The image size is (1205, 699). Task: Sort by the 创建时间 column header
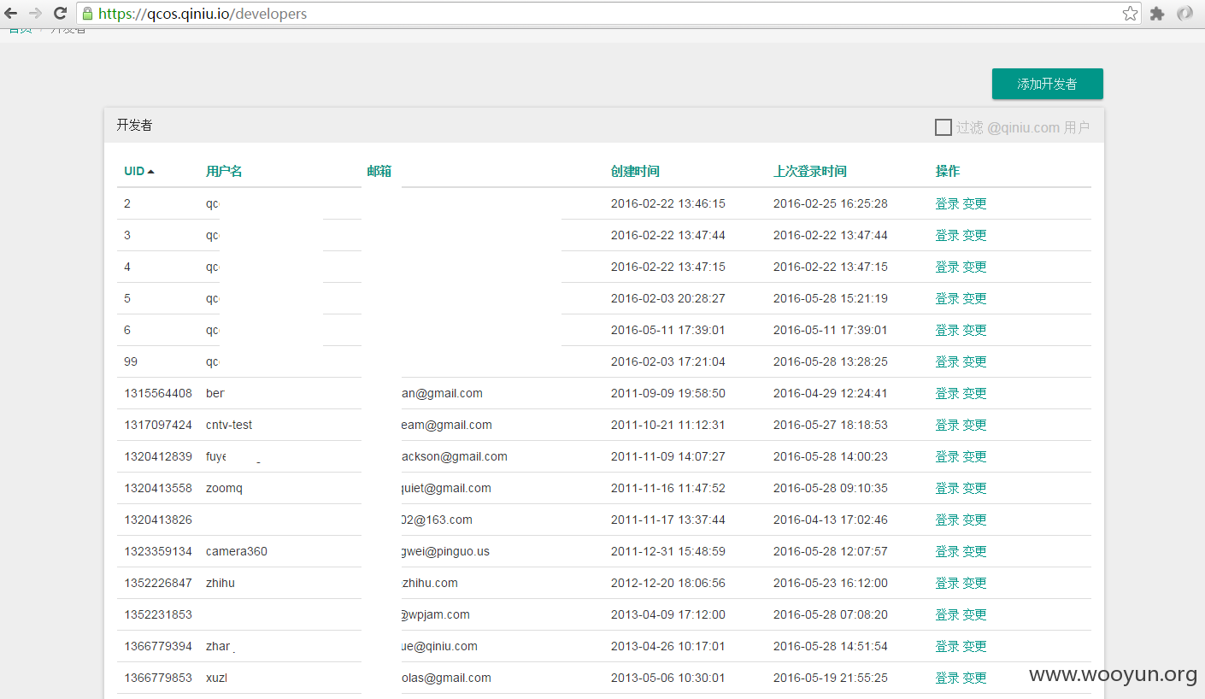point(635,171)
